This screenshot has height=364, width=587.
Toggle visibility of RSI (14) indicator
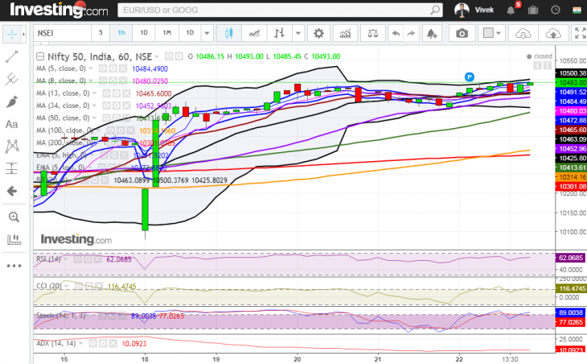tap(78, 259)
